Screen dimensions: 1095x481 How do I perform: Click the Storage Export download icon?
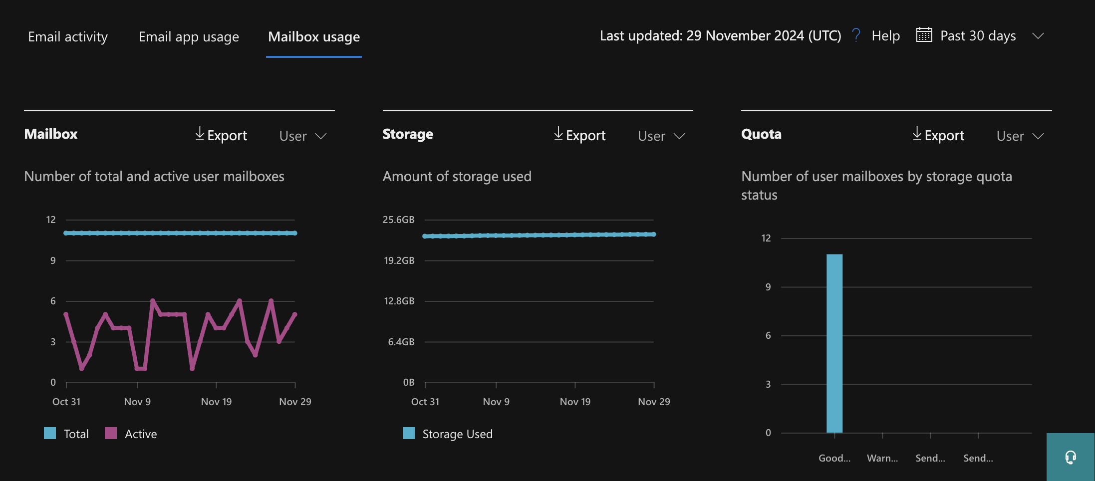pyautogui.click(x=558, y=134)
